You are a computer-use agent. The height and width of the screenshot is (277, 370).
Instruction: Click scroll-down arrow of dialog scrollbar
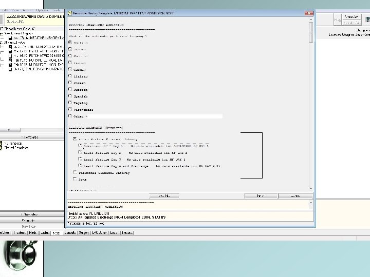coord(311,188)
